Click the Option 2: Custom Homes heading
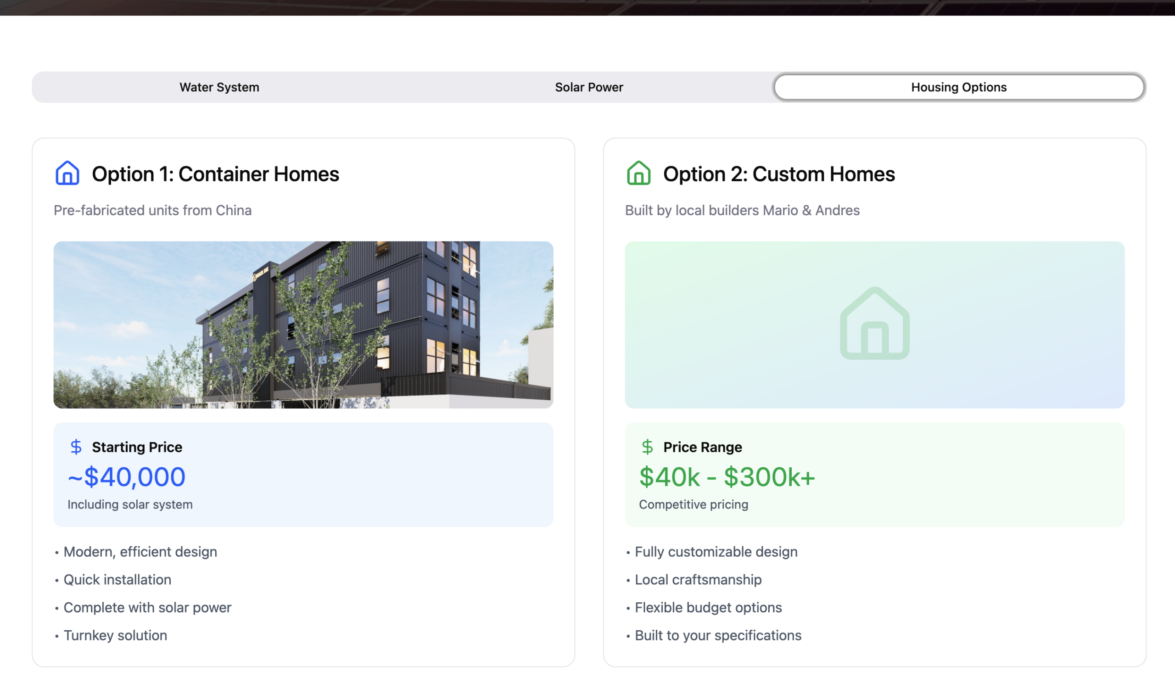 click(779, 174)
